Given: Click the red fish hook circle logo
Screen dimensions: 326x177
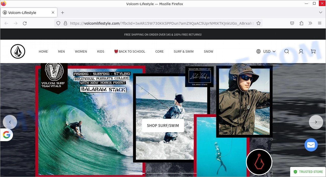Looking at the screenshot, I should click(x=259, y=162).
